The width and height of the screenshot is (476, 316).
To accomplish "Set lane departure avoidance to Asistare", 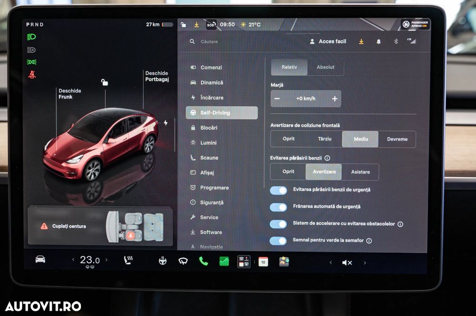I will (360, 172).
